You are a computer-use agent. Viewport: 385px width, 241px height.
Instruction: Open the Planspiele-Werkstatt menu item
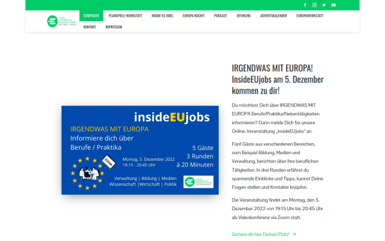coord(126,15)
